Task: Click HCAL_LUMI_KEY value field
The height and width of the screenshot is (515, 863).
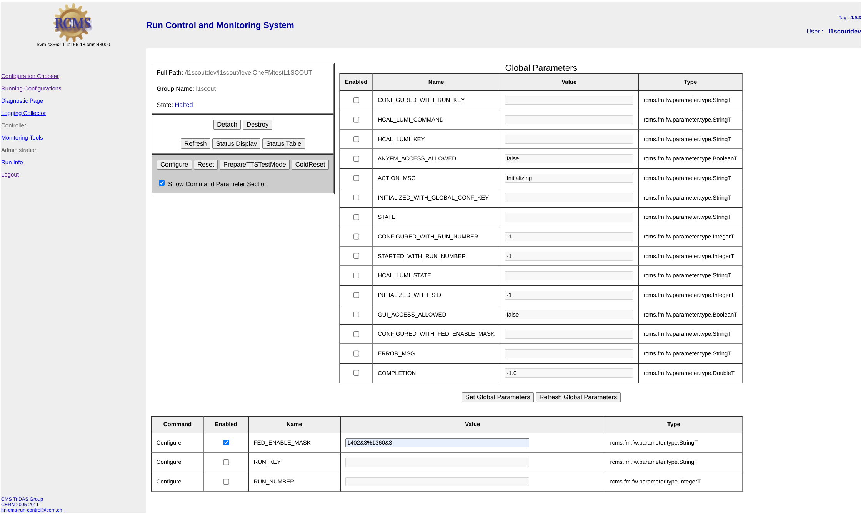Action: point(569,139)
